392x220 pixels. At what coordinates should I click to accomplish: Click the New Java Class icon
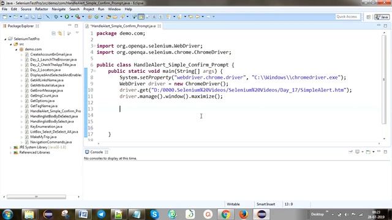click(x=96, y=16)
